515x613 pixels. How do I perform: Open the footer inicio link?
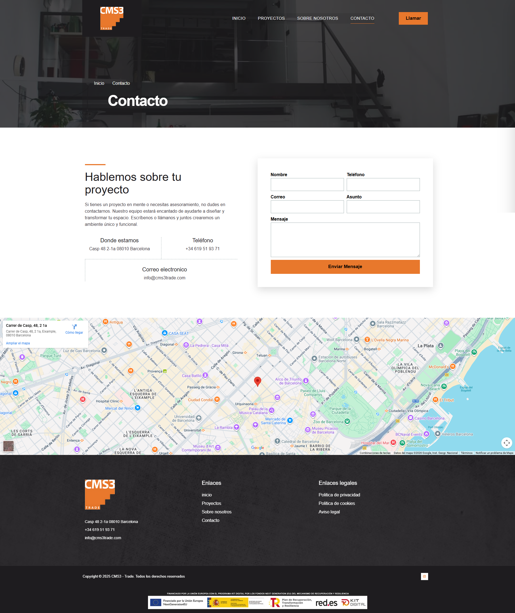pos(207,495)
